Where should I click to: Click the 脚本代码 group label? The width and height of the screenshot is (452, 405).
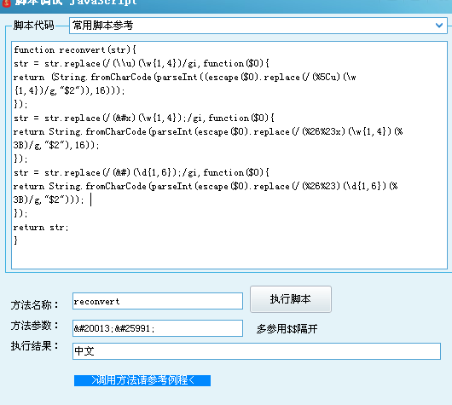point(34,26)
